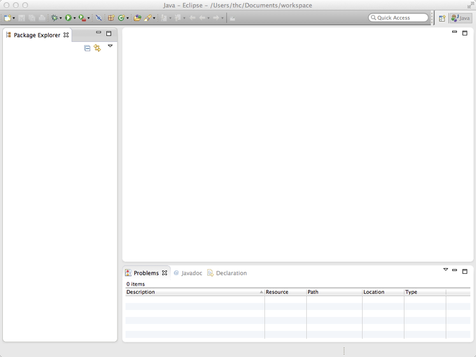Image resolution: width=476 pixels, height=357 pixels.
Task: Click the New wizard toolbar icon
Action: (x=8, y=18)
